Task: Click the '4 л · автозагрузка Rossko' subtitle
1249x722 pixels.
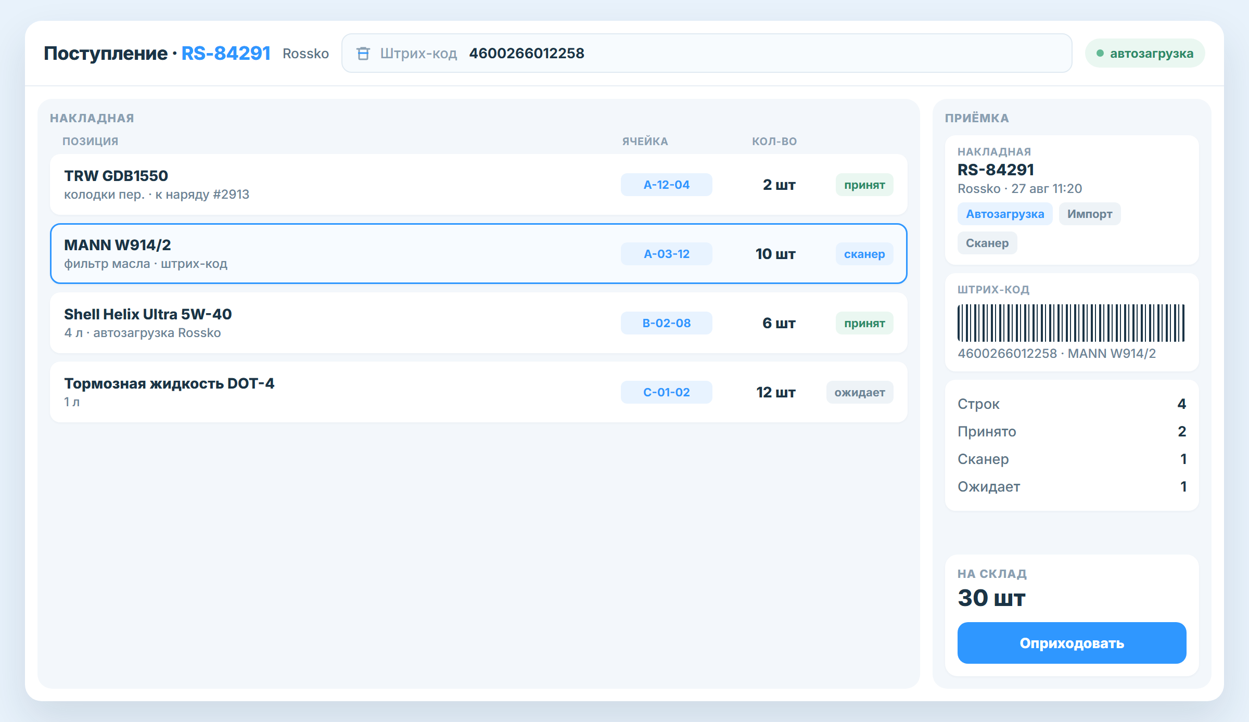Action: coord(143,333)
